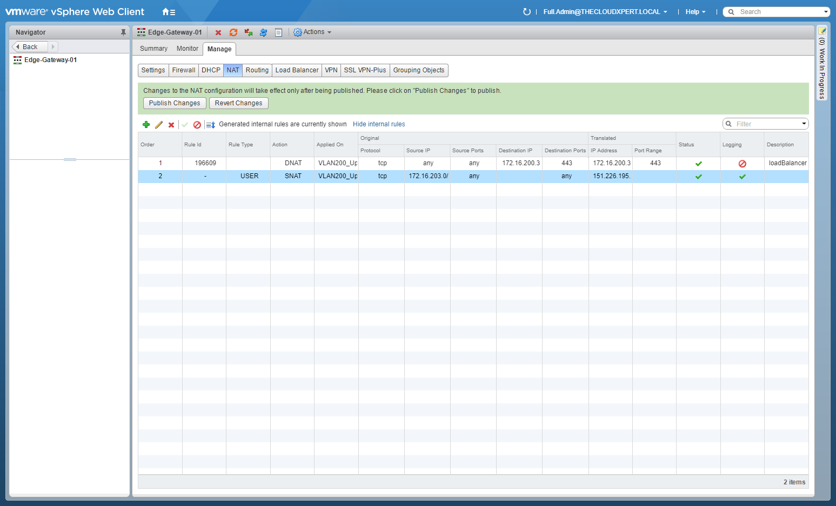Open the Filter dropdown arrow above the table

[804, 124]
